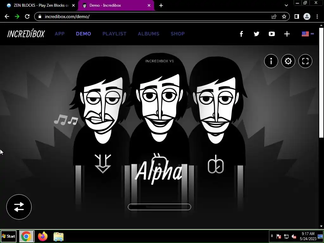Click the swap versions arrows button

[19, 207]
